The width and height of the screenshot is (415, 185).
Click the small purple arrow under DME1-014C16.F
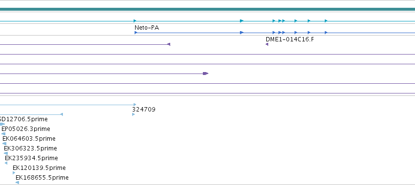point(267,44)
